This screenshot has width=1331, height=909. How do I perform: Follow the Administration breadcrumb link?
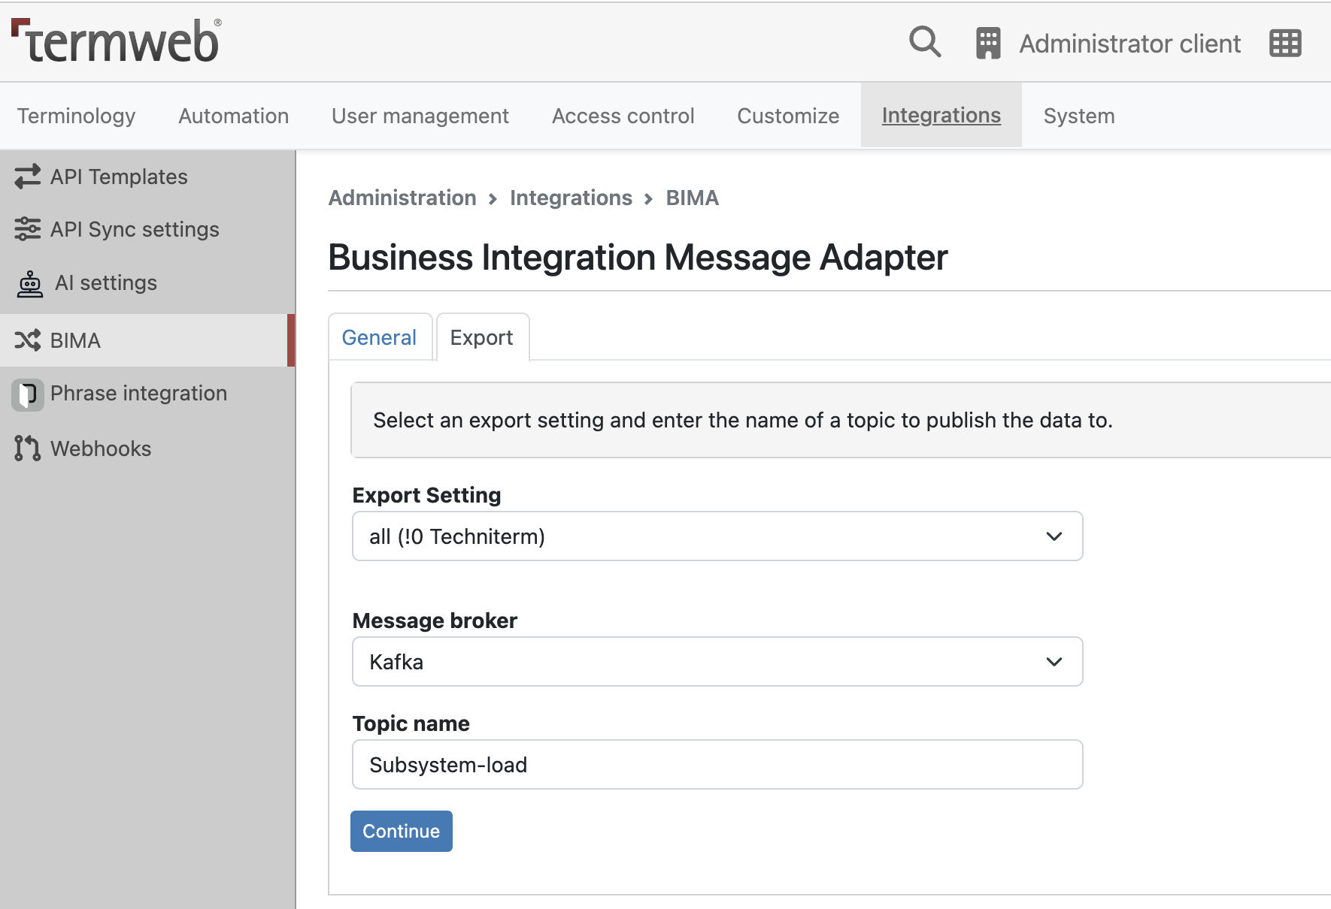pos(402,198)
